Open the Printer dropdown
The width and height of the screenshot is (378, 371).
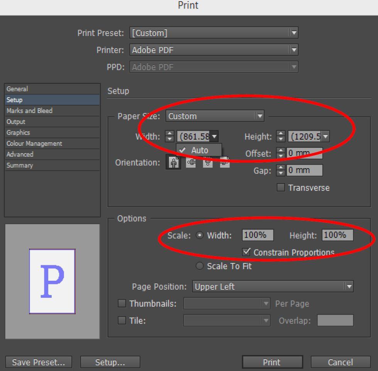pyautogui.click(x=214, y=50)
